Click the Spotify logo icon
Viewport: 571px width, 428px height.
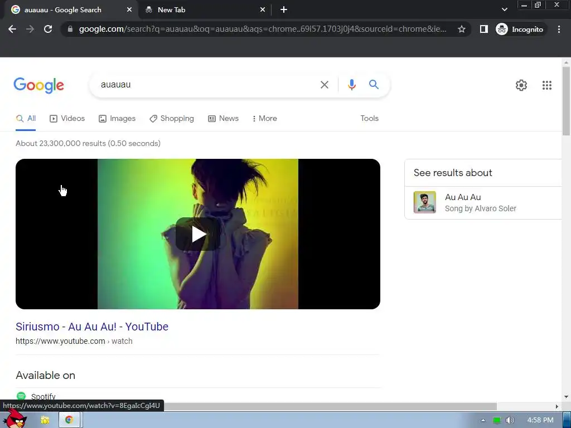21,396
